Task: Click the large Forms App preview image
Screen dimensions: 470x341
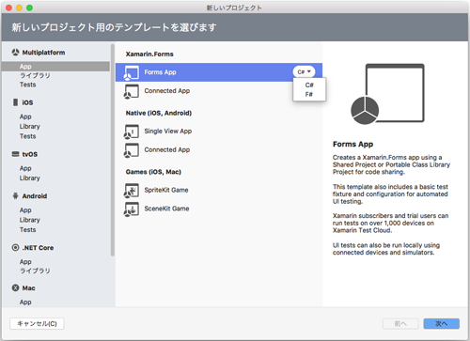Action: point(387,94)
